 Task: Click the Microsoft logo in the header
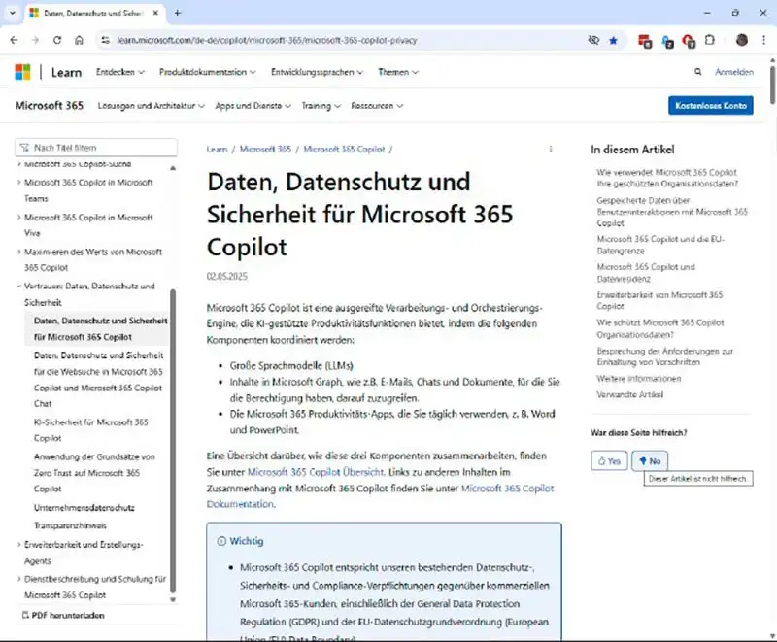[x=22, y=72]
